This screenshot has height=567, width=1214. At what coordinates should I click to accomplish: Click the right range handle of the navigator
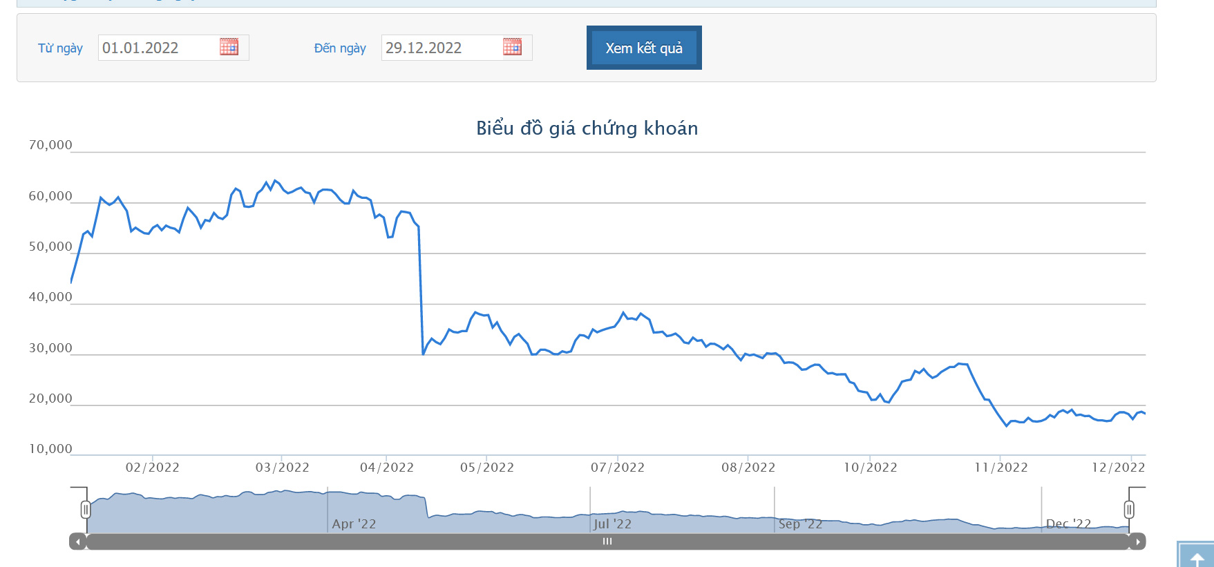point(1128,510)
